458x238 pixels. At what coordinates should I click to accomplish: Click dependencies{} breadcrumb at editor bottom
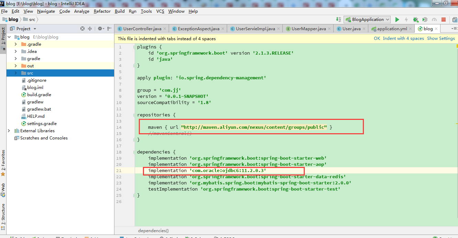(153, 231)
